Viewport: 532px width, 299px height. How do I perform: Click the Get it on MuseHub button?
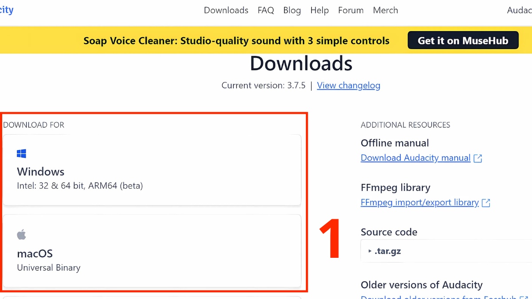(463, 40)
